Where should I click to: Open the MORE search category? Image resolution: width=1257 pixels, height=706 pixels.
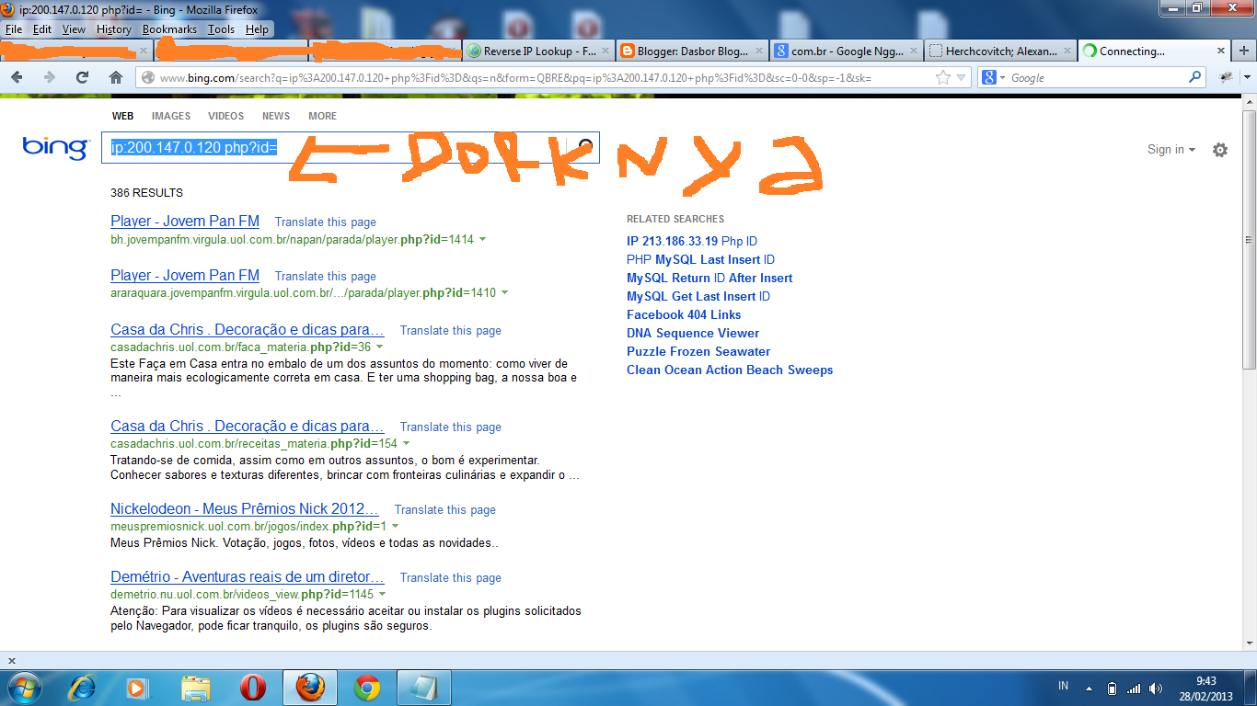pos(323,116)
